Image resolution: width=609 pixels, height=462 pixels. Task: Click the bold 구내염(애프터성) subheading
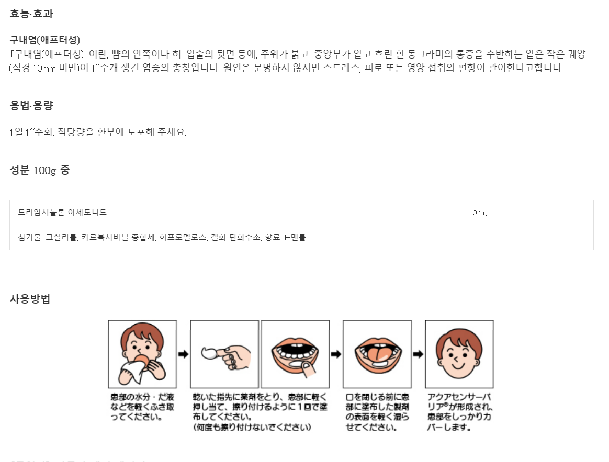click(45, 40)
